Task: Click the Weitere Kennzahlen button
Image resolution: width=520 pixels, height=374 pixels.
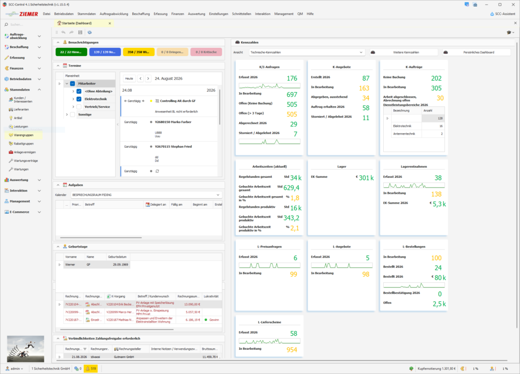Action: (x=404, y=52)
